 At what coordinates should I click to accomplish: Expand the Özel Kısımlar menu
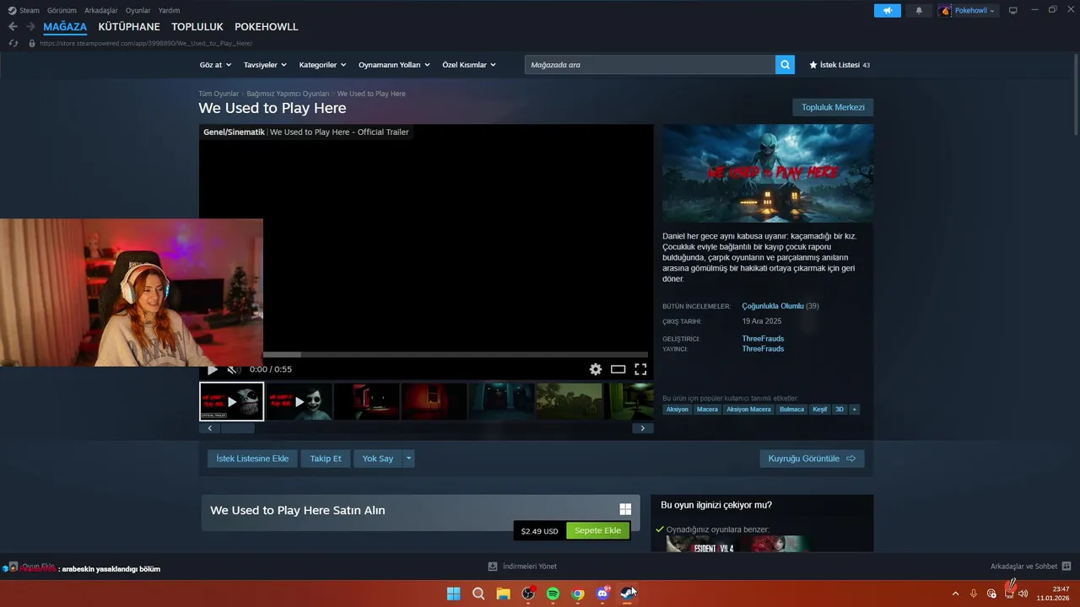point(469,65)
